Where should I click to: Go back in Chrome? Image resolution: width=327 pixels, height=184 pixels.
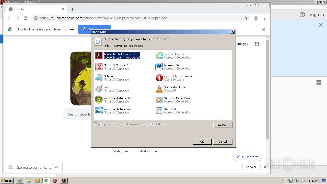point(9,18)
